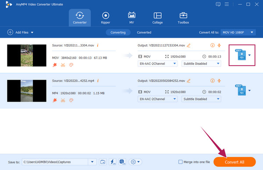Rename output VID20220502084252.mov with pencil icon
Image resolution: width=263 pixels, height=170 pixels.
point(188,81)
